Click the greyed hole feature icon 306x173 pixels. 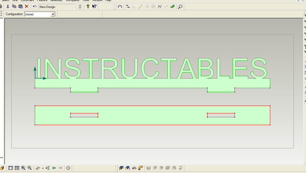tap(148, 168)
